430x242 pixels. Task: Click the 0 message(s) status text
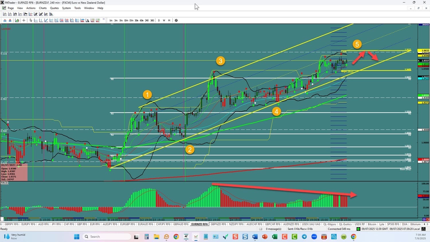point(273,229)
